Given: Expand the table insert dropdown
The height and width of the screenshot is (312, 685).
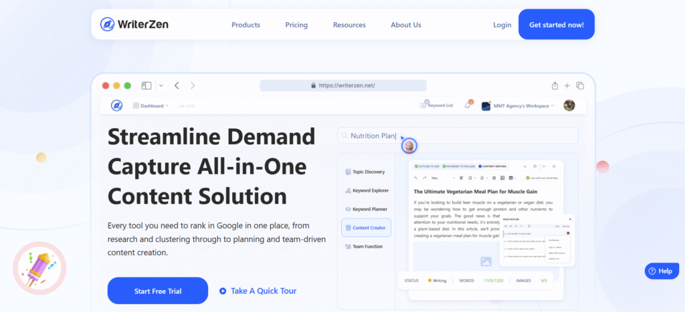Looking at the screenshot, I should 515,178.
